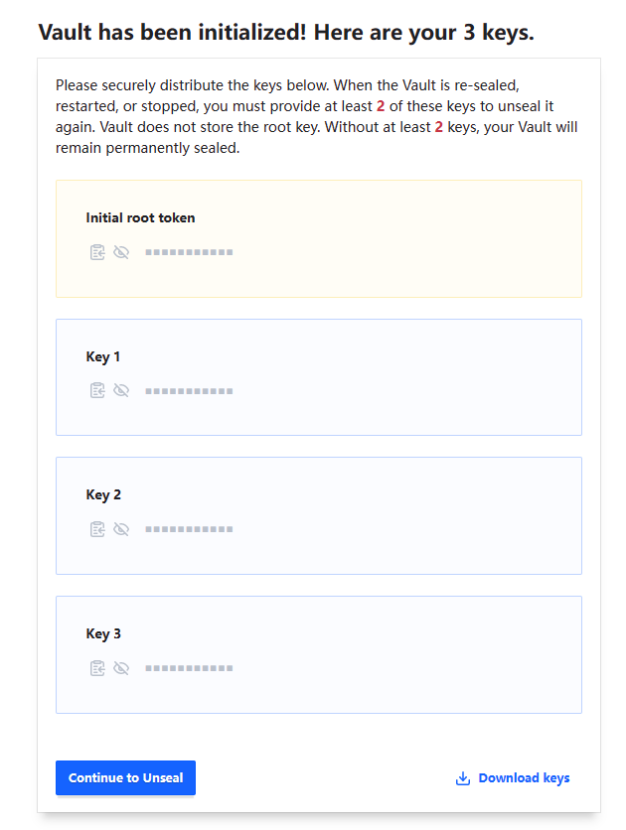Screen dimensions: 626x830
Task: Click Continue to Unseal button
Action: pos(125,777)
